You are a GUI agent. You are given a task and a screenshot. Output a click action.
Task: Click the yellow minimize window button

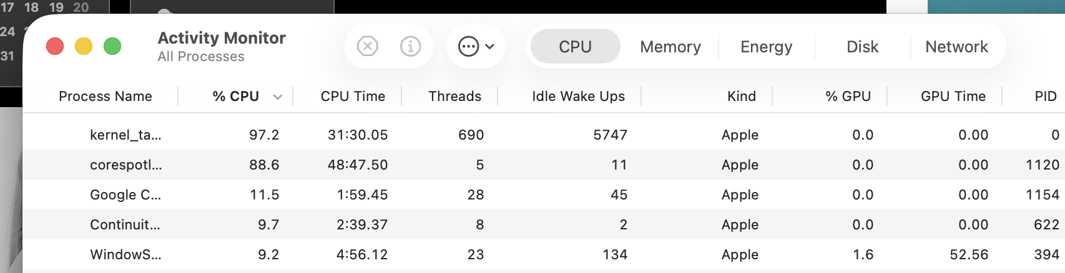pyautogui.click(x=84, y=46)
